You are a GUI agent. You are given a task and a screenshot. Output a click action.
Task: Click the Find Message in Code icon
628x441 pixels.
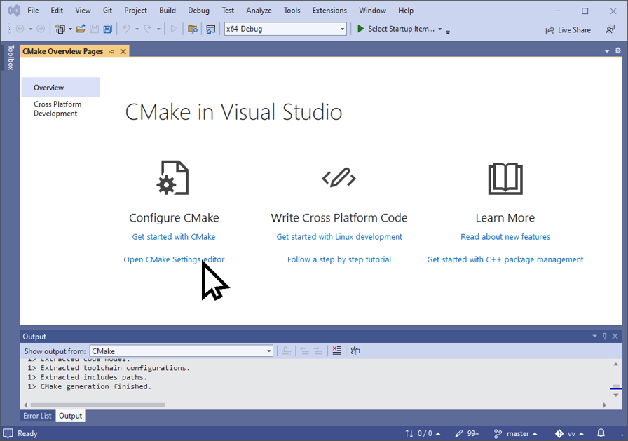[287, 351]
